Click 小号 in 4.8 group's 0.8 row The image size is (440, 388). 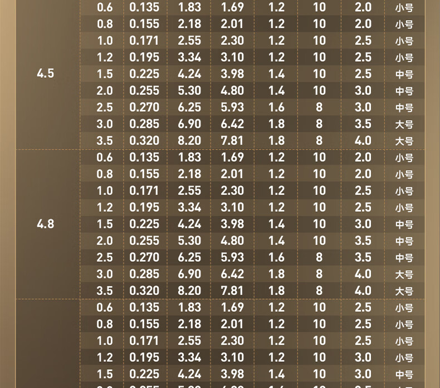pos(404,175)
